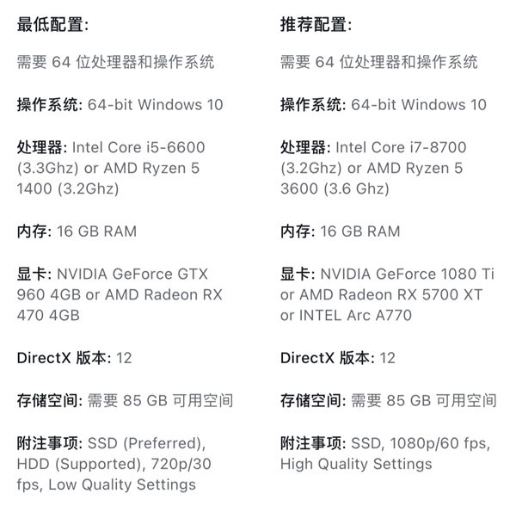
Task: Click the Intel Core i5-6600 processor text
Action: [x=138, y=147]
